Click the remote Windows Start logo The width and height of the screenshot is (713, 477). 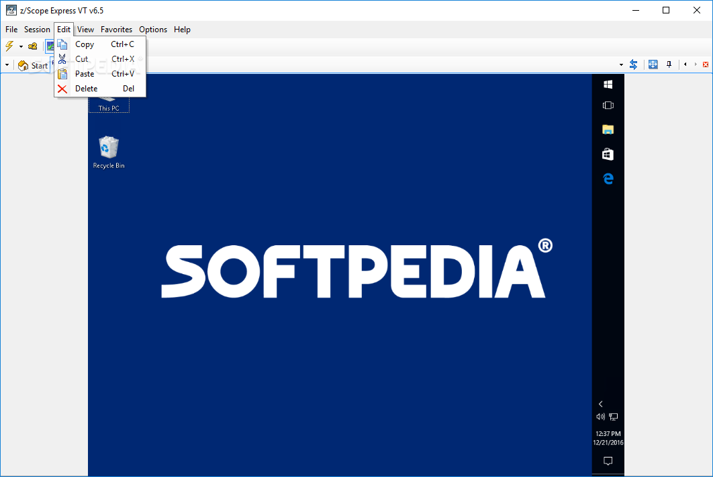pos(608,84)
